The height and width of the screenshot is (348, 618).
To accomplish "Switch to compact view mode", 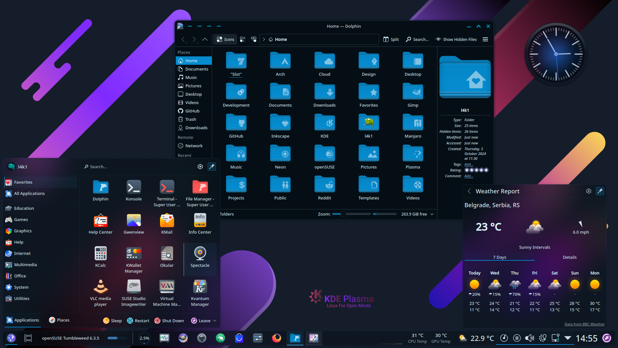I will pos(243,39).
